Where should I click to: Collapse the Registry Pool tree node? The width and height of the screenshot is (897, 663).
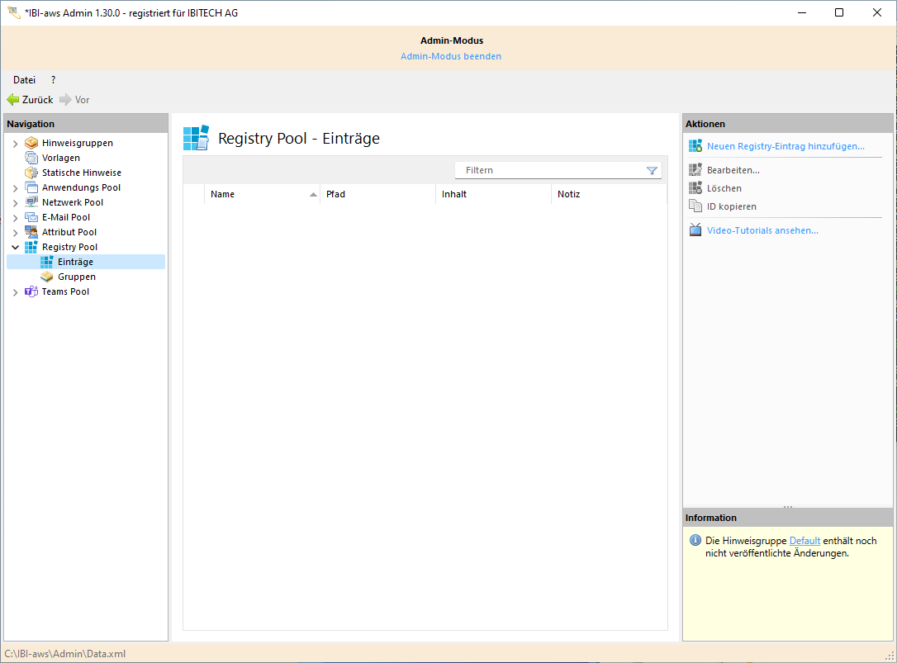[14, 247]
